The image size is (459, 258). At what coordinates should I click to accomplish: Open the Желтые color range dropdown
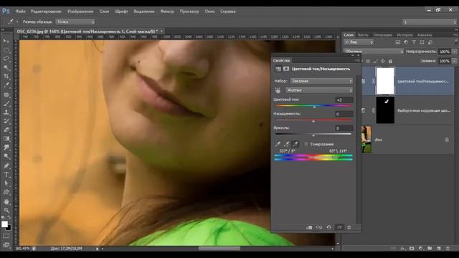point(319,90)
